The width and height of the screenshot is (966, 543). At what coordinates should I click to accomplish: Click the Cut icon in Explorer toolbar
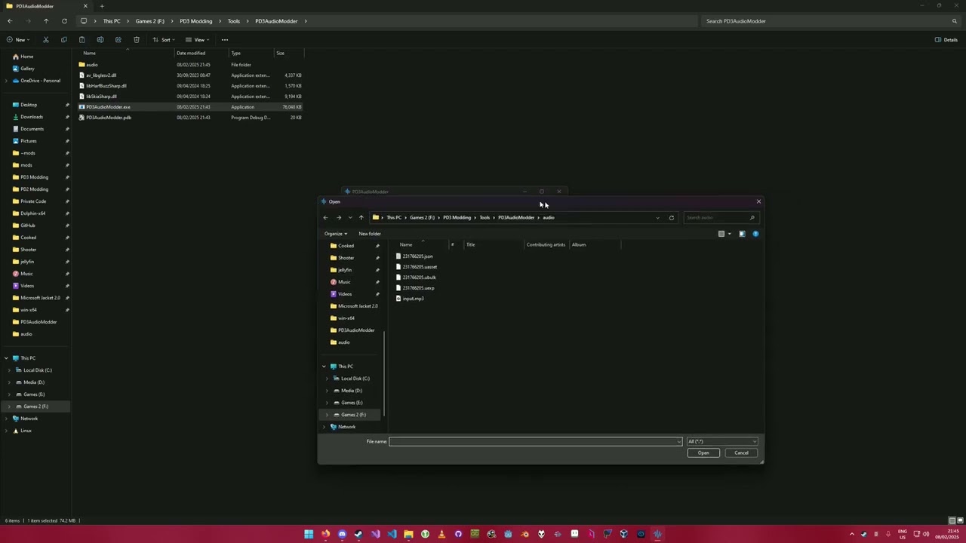[45, 40]
